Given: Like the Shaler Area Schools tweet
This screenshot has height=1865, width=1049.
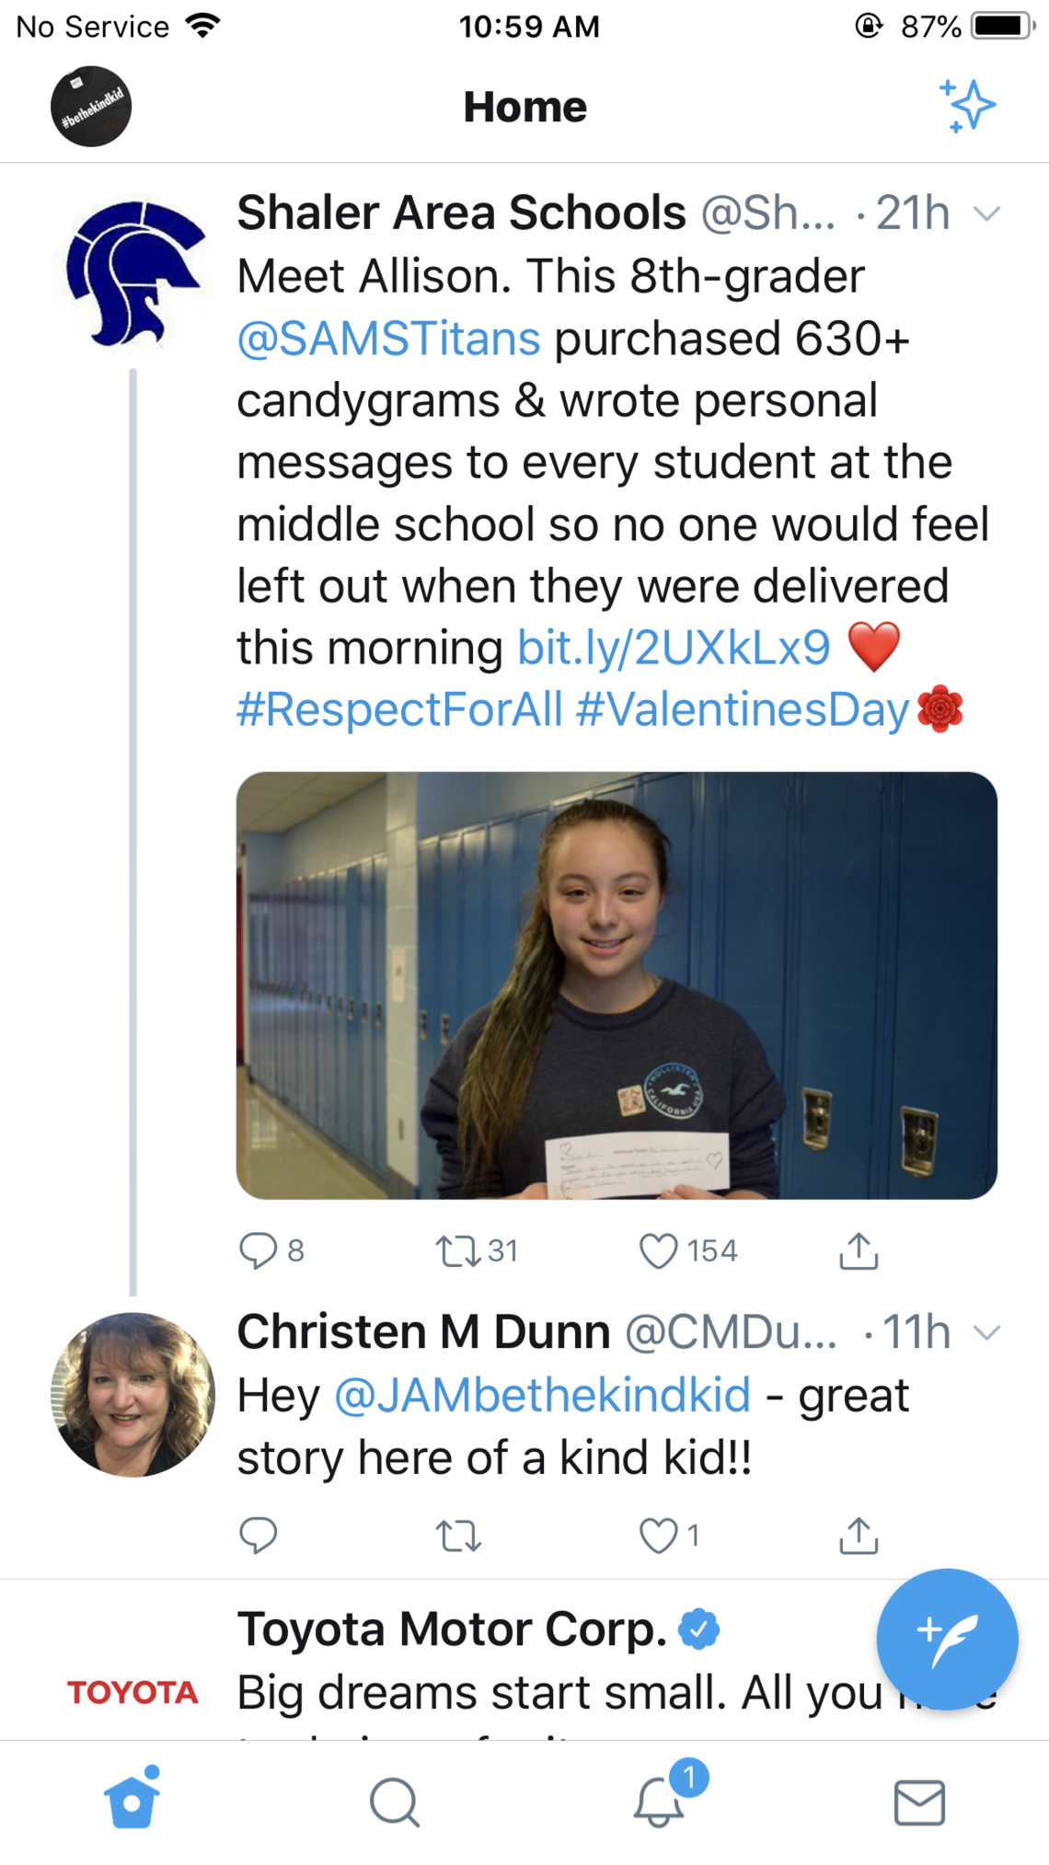Looking at the screenshot, I should (659, 1250).
